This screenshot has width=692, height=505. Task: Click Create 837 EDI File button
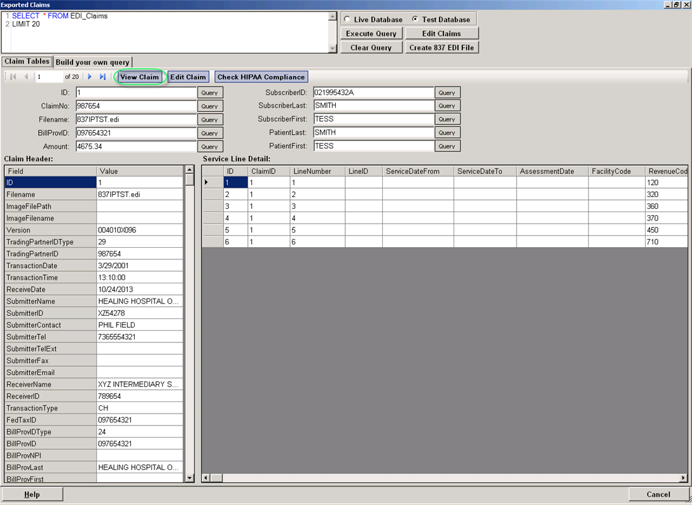441,48
